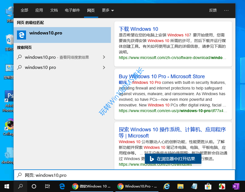245x192 pixels.
Task: Click the magnifier icon beside windows10 pro suggestion
Action: coord(19,67)
